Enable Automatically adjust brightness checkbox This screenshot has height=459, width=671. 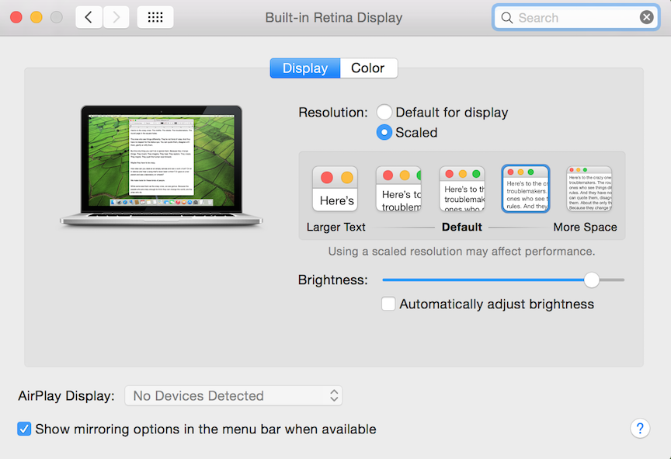pyautogui.click(x=388, y=304)
